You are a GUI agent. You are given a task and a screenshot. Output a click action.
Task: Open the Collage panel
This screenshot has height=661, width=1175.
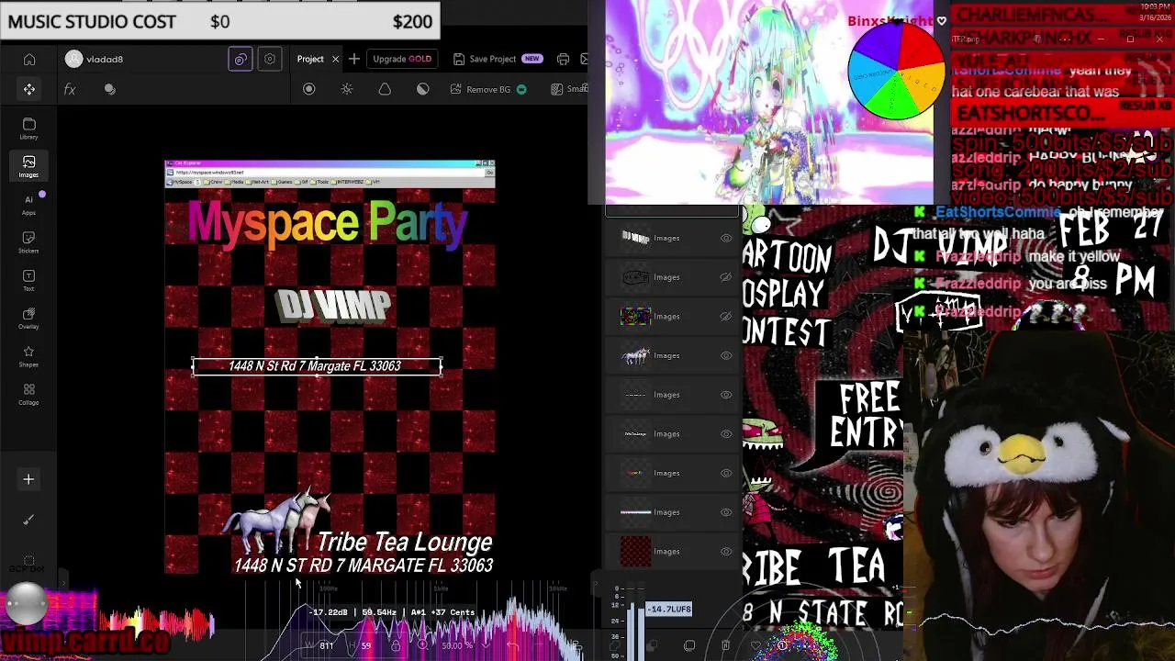pyautogui.click(x=28, y=395)
